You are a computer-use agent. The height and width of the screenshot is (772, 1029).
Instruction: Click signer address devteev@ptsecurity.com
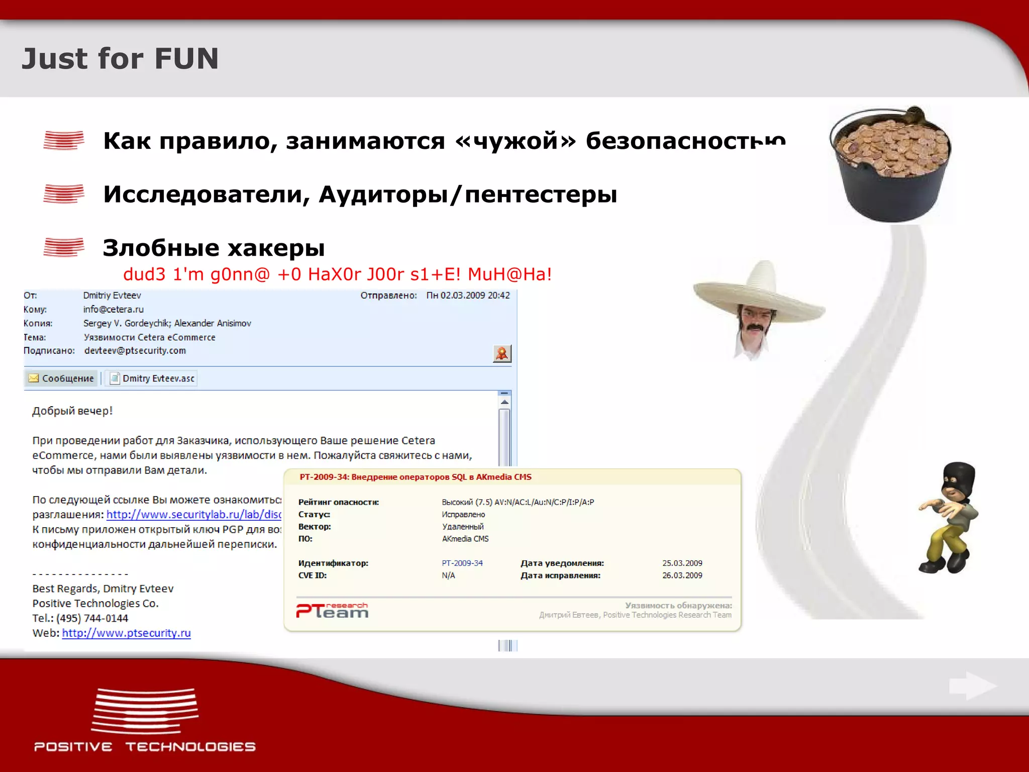(135, 350)
